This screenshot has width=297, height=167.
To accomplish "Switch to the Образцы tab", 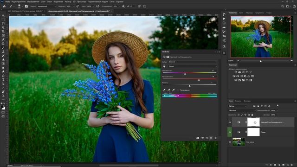I will tap(249, 13).
